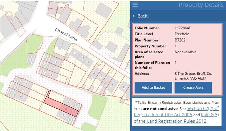Click the Back chevron arrow

pyautogui.click(x=134, y=16)
